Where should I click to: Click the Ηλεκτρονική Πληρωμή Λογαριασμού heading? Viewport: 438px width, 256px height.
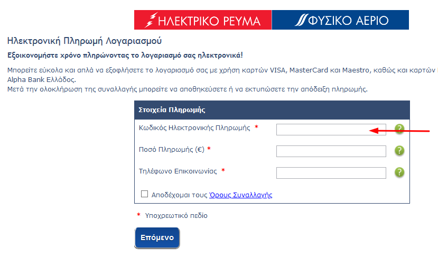(x=85, y=41)
